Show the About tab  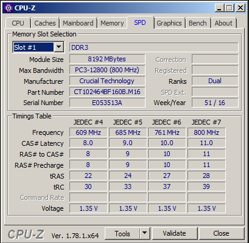point(223,23)
